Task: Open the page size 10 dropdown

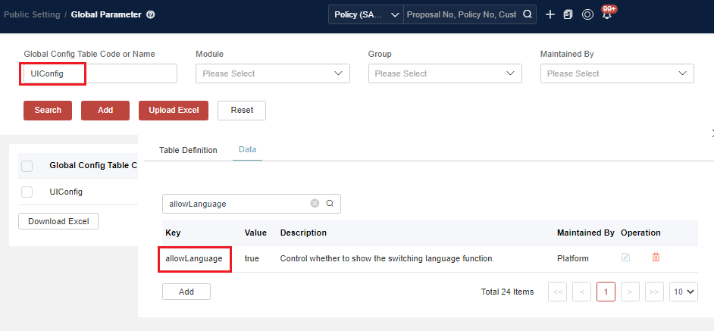Action: (684, 292)
